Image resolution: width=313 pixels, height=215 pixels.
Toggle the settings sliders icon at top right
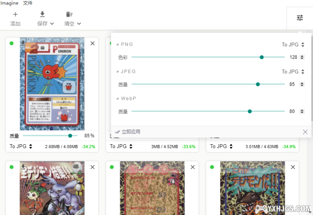[x=300, y=18]
